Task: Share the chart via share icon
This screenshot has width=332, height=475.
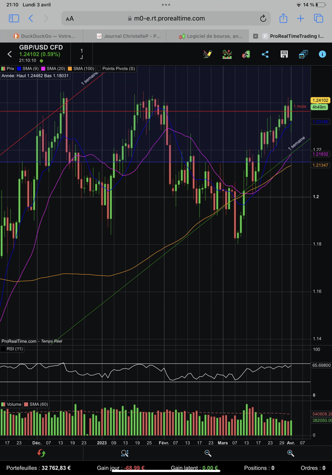Action: (x=265, y=54)
